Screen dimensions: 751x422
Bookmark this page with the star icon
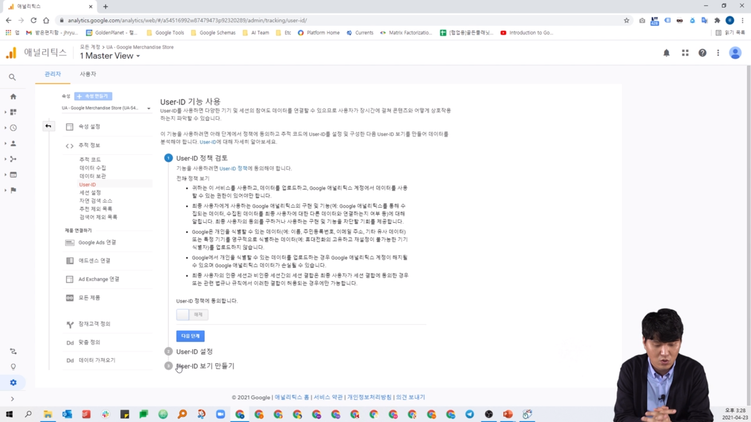[x=627, y=20]
